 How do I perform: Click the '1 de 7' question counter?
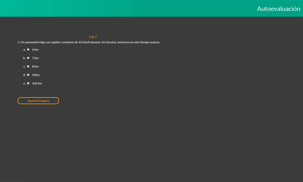pos(93,37)
